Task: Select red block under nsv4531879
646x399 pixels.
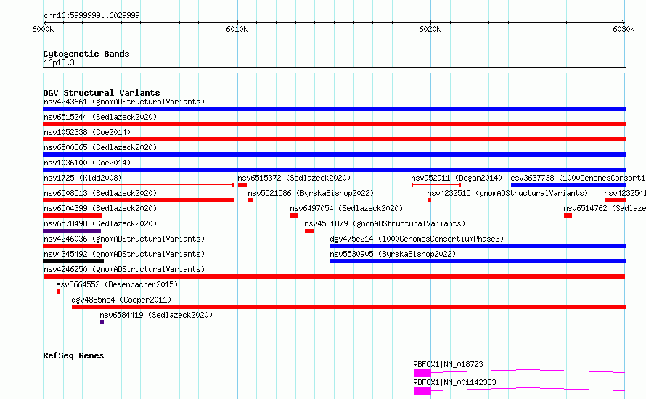Action: click(x=309, y=231)
